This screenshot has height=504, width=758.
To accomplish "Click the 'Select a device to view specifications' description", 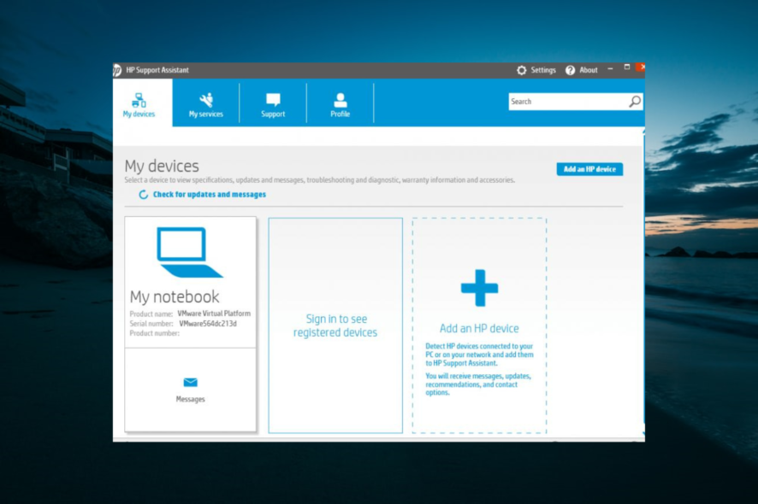I will click(319, 180).
